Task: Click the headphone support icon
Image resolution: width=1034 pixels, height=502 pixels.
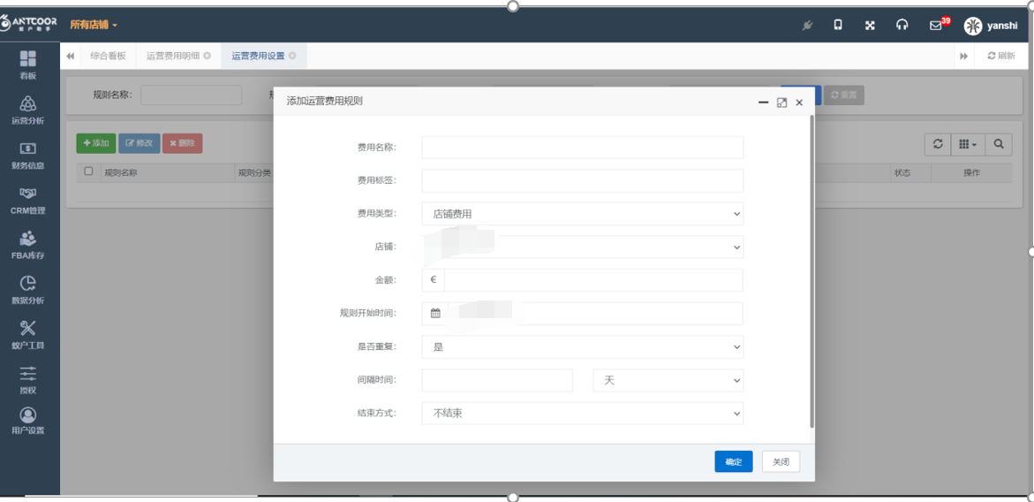Action: 902,26
